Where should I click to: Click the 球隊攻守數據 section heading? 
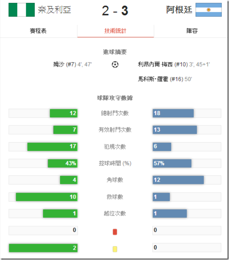pyautogui.click(x=115, y=98)
